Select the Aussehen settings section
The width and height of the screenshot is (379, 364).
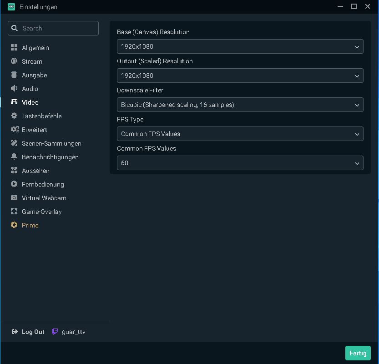tap(35, 171)
